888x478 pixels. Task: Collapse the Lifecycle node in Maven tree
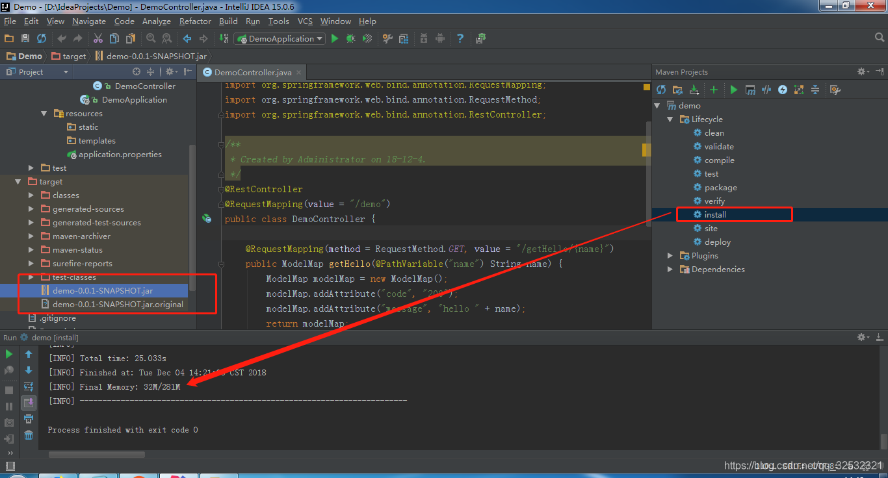(x=670, y=120)
